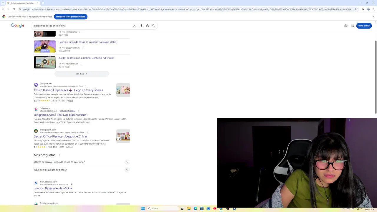Open a new browser tab
The height and width of the screenshot is (212, 377).
click(x=43, y=3)
